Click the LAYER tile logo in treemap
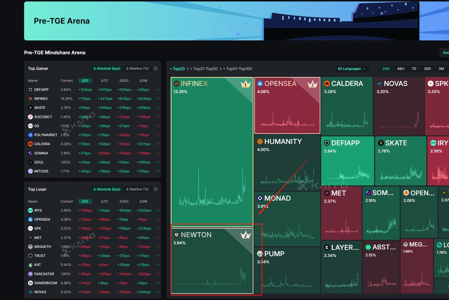 point(327,248)
